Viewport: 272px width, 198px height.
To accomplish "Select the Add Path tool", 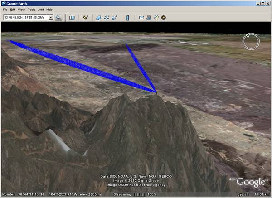I will coord(107,18).
